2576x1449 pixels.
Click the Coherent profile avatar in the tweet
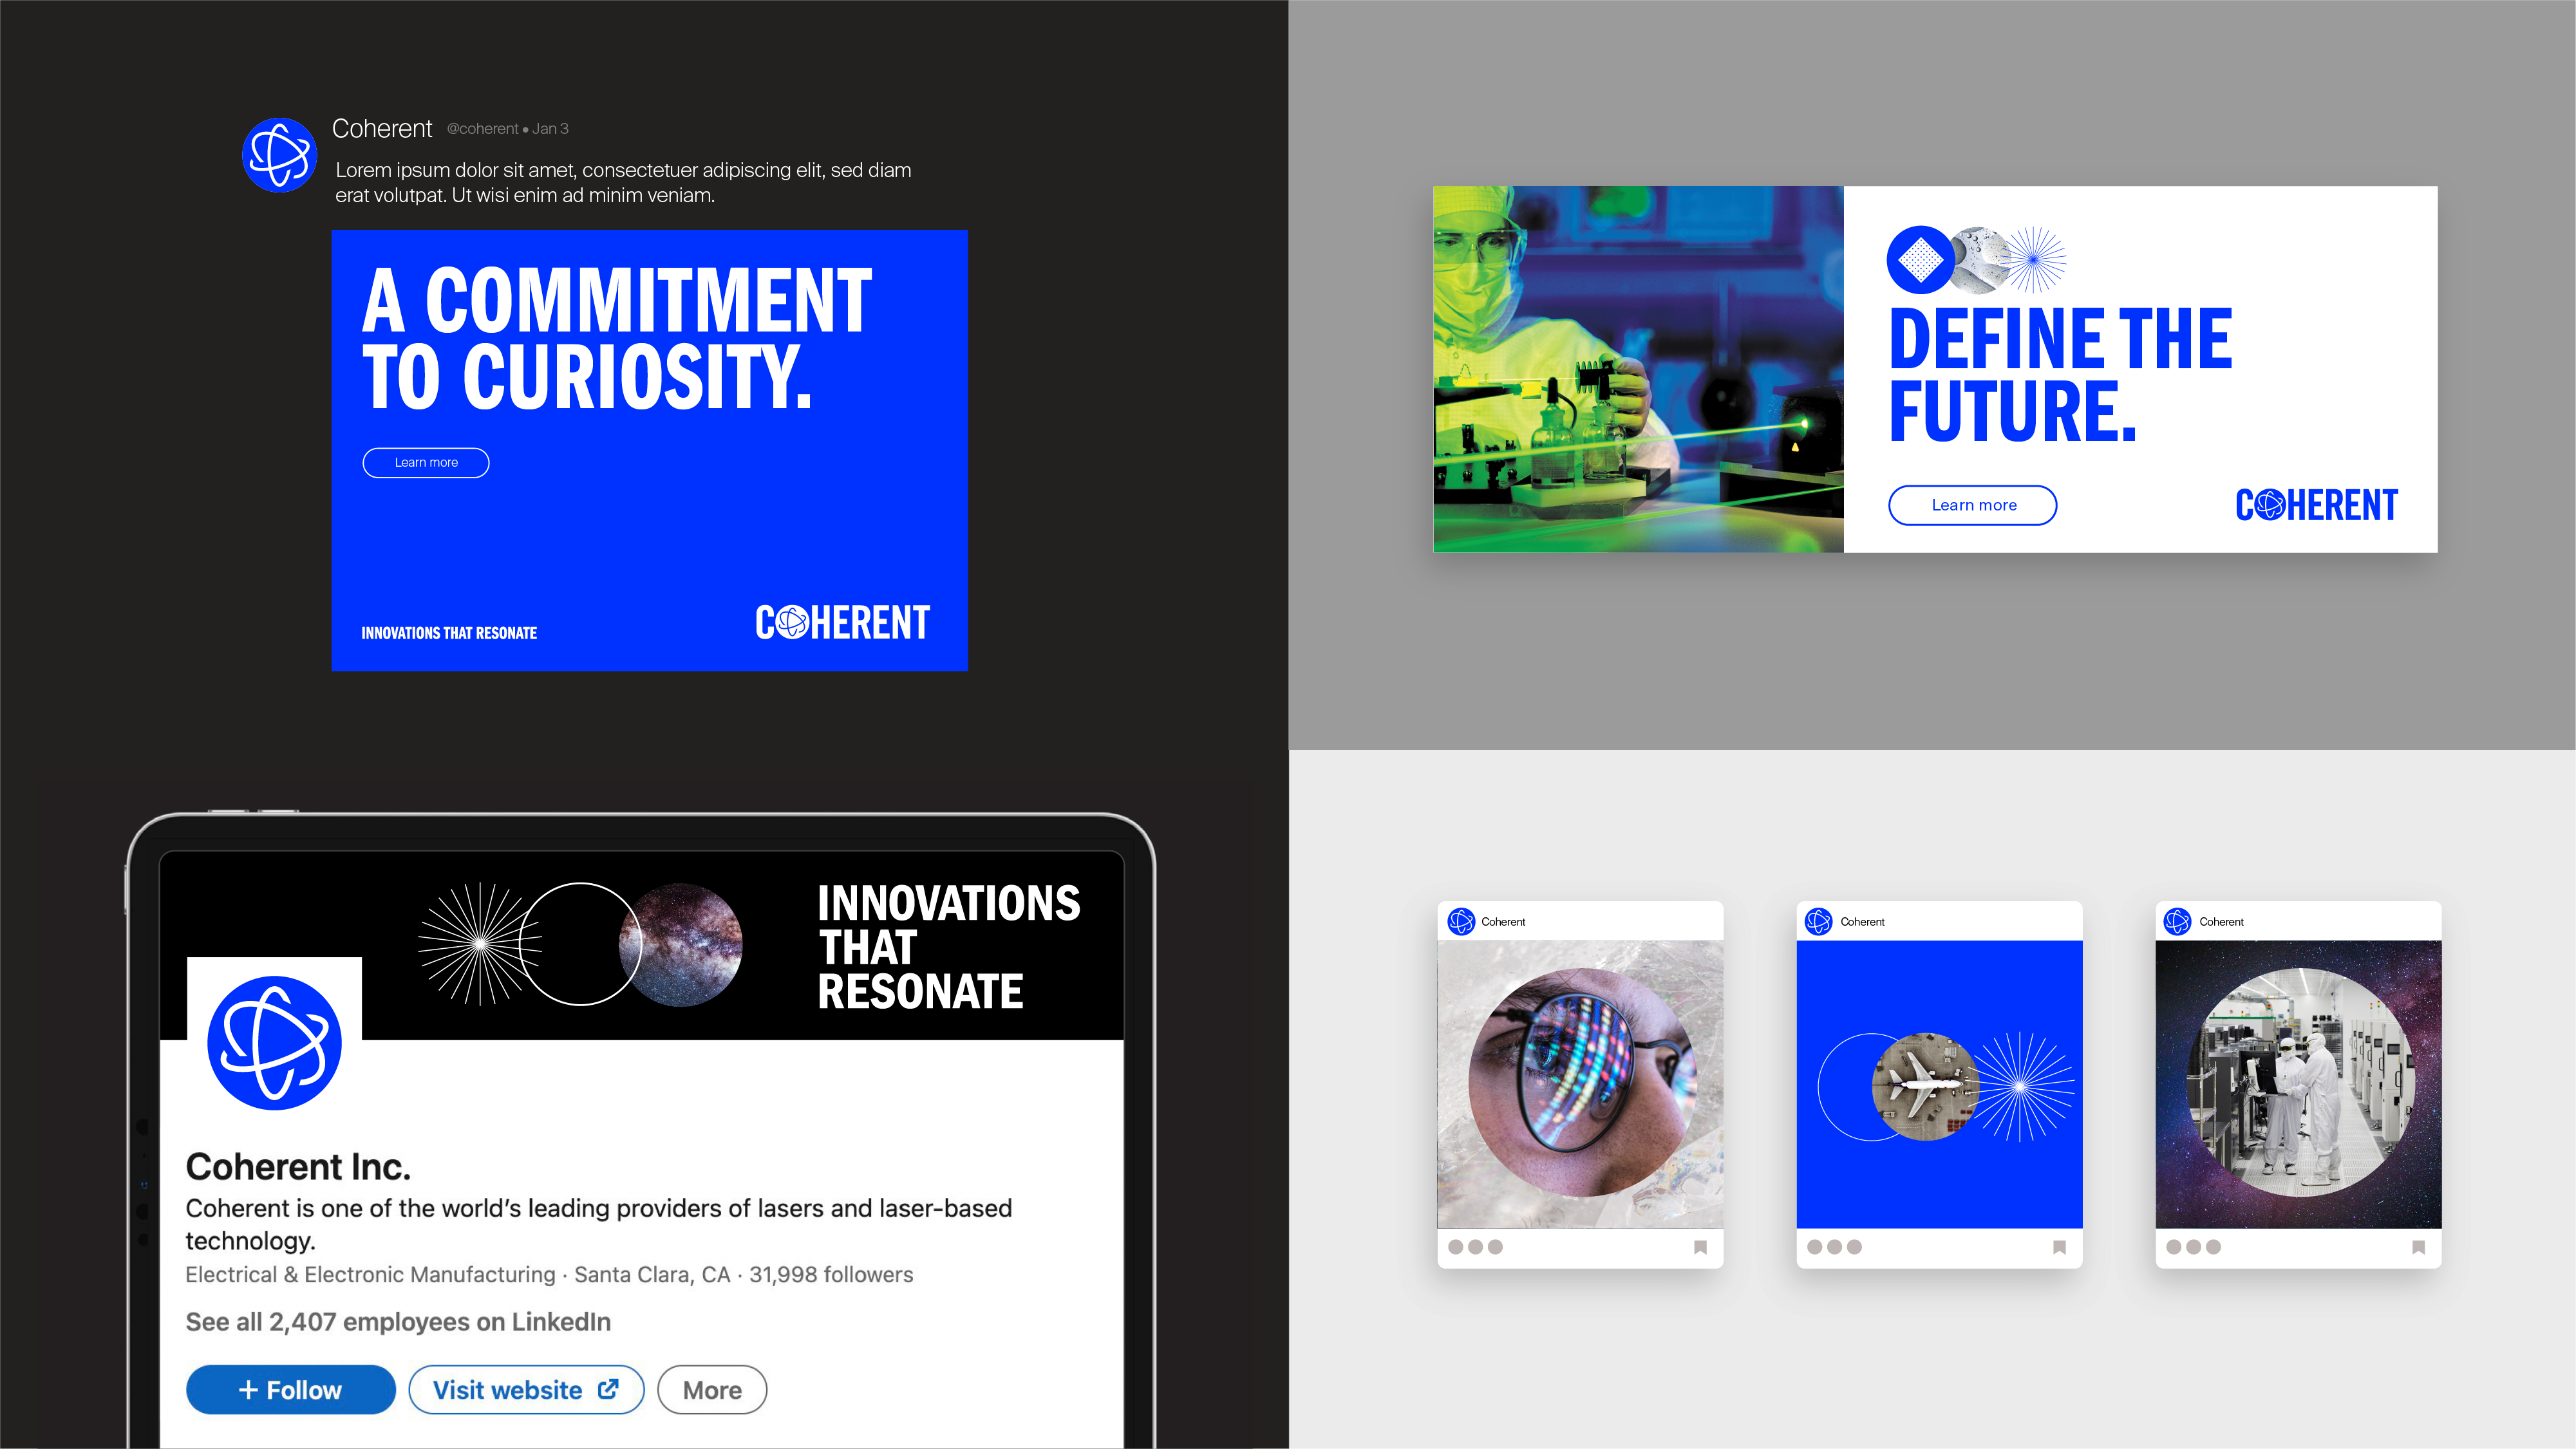pos(280,155)
